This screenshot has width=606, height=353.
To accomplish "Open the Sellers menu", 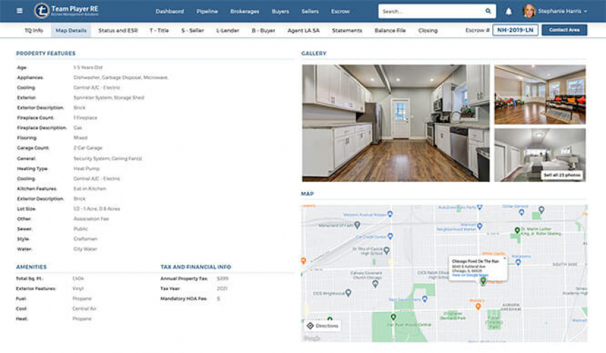I will pos(310,11).
